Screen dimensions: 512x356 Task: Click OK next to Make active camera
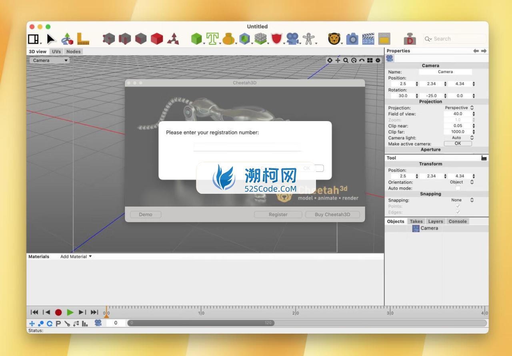(458, 143)
